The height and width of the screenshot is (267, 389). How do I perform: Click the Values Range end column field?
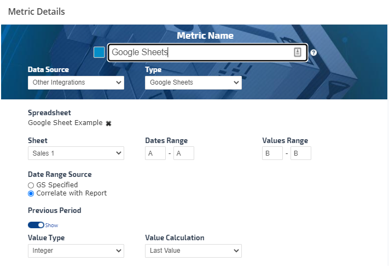point(301,153)
